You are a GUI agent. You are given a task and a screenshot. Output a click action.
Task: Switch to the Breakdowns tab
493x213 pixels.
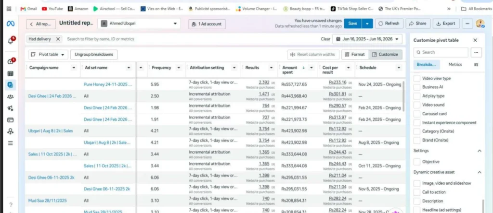pyautogui.click(x=427, y=65)
